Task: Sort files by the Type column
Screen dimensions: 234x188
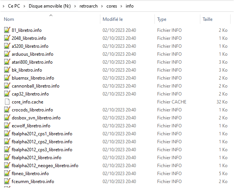Action: (x=162, y=19)
